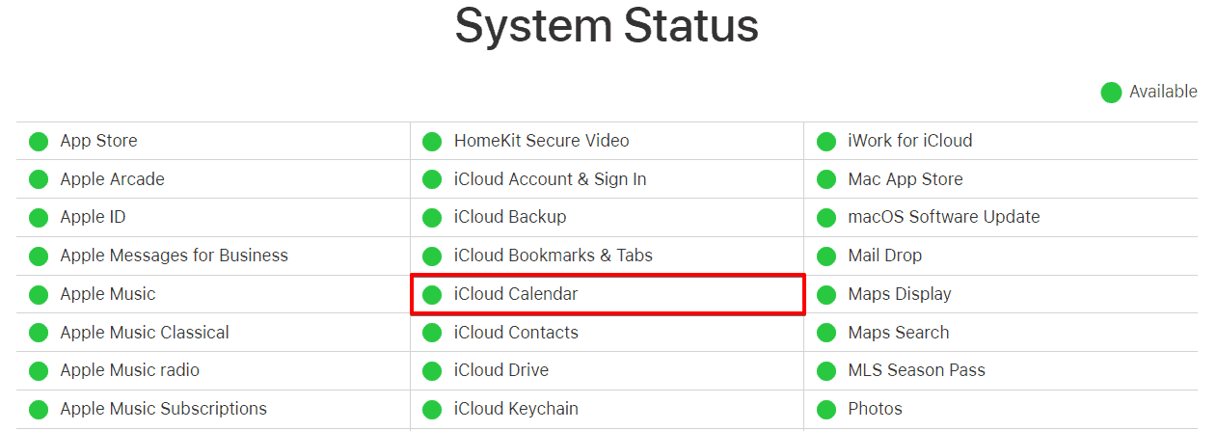
Task: Click the Available legend green dot
Action: pos(1111,93)
